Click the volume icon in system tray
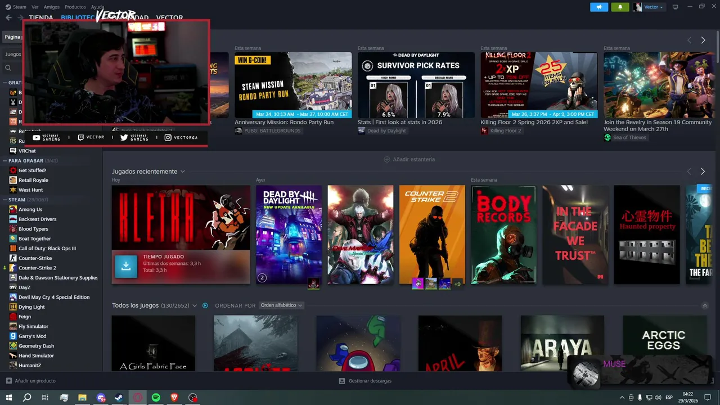The height and width of the screenshot is (405, 720). point(659,398)
